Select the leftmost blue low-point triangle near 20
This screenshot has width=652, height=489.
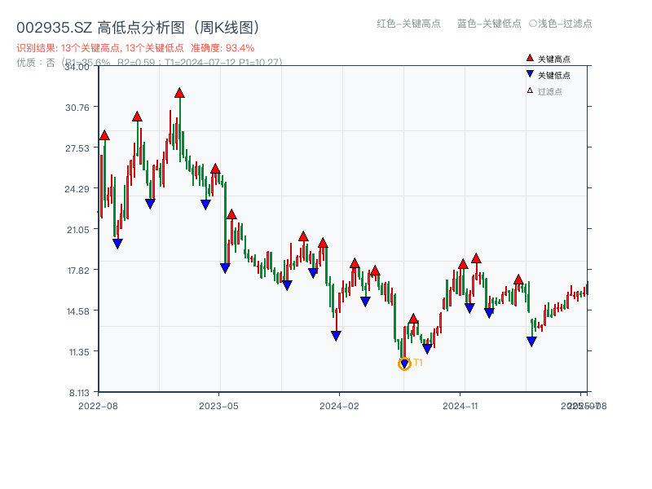point(117,244)
